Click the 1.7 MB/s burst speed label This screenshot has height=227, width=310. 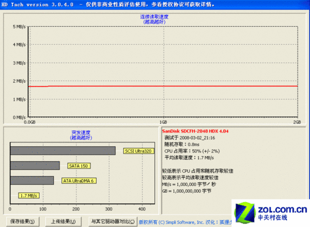click(x=29, y=195)
